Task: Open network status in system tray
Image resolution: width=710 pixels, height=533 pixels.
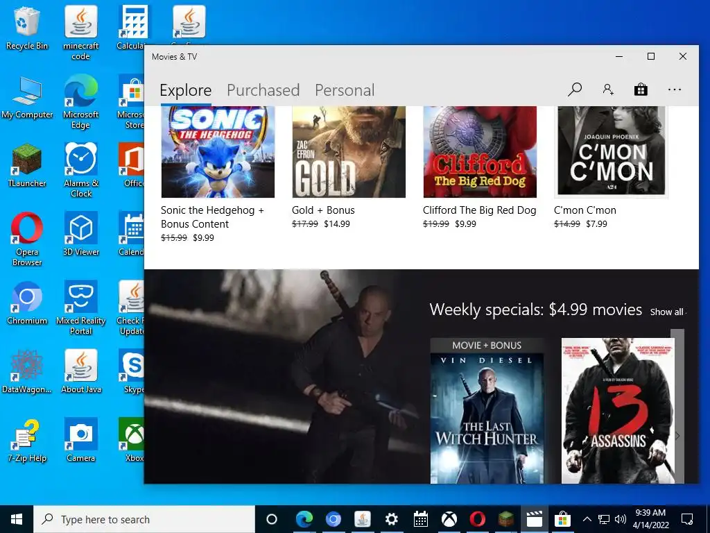Action: 604,519
